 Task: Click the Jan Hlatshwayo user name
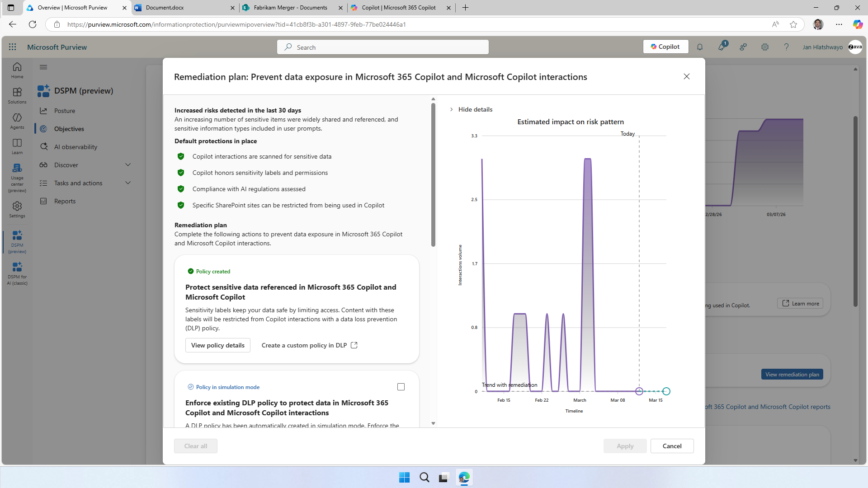click(x=822, y=47)
